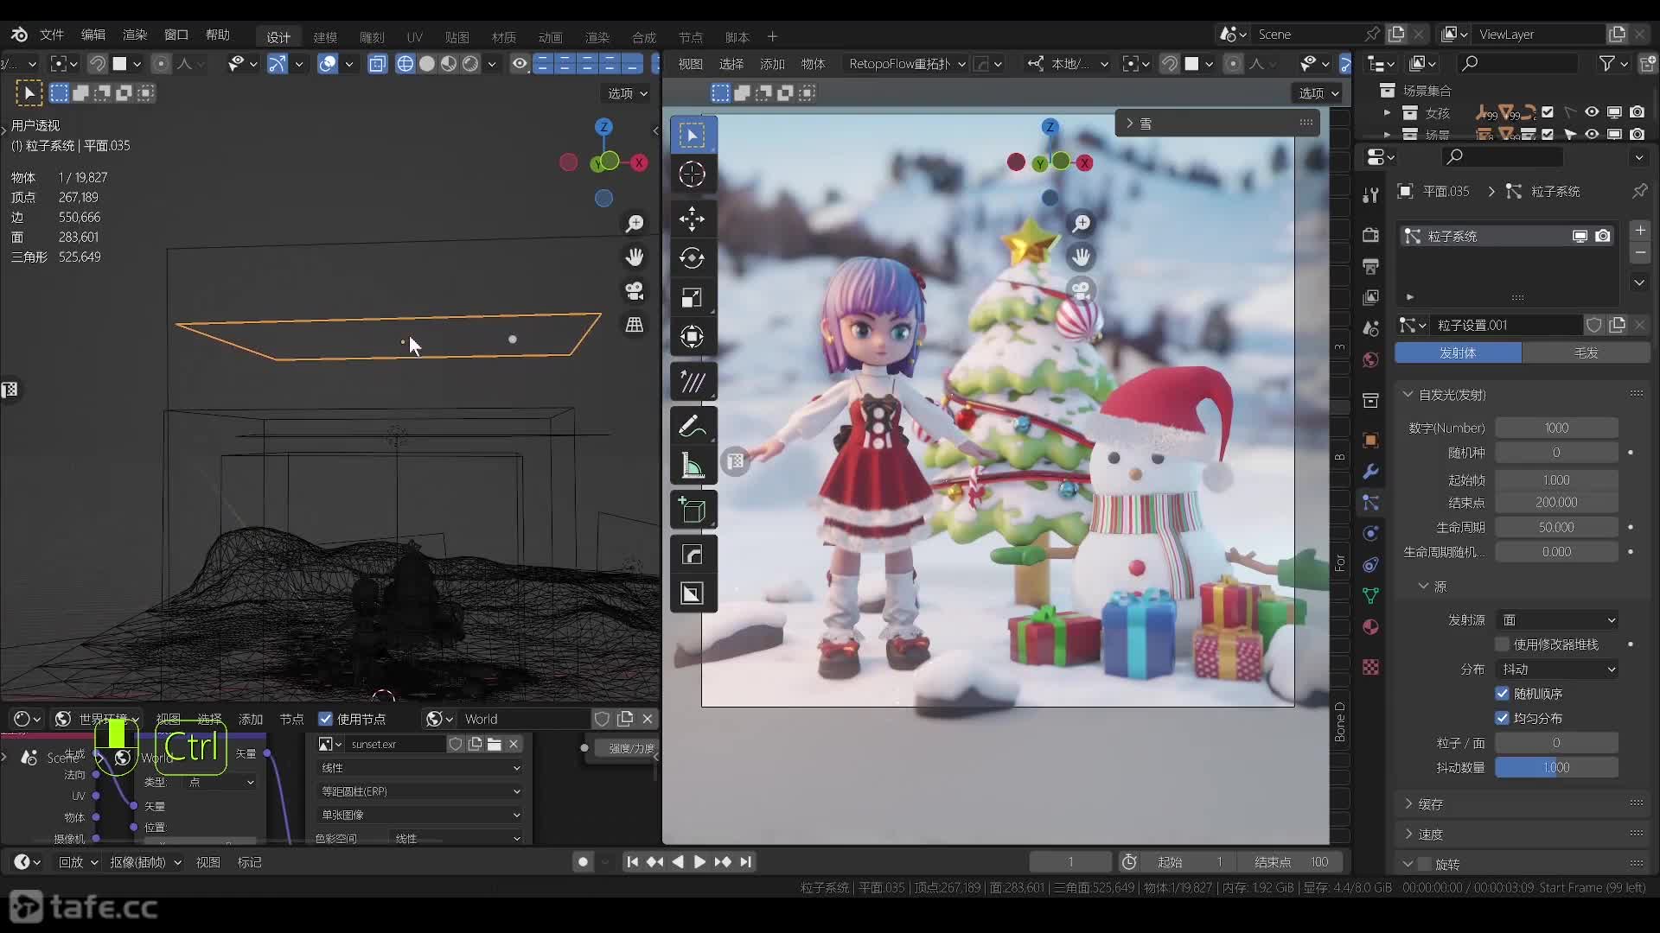Toggle 均匀分布 checkbox

point(1503,718)
